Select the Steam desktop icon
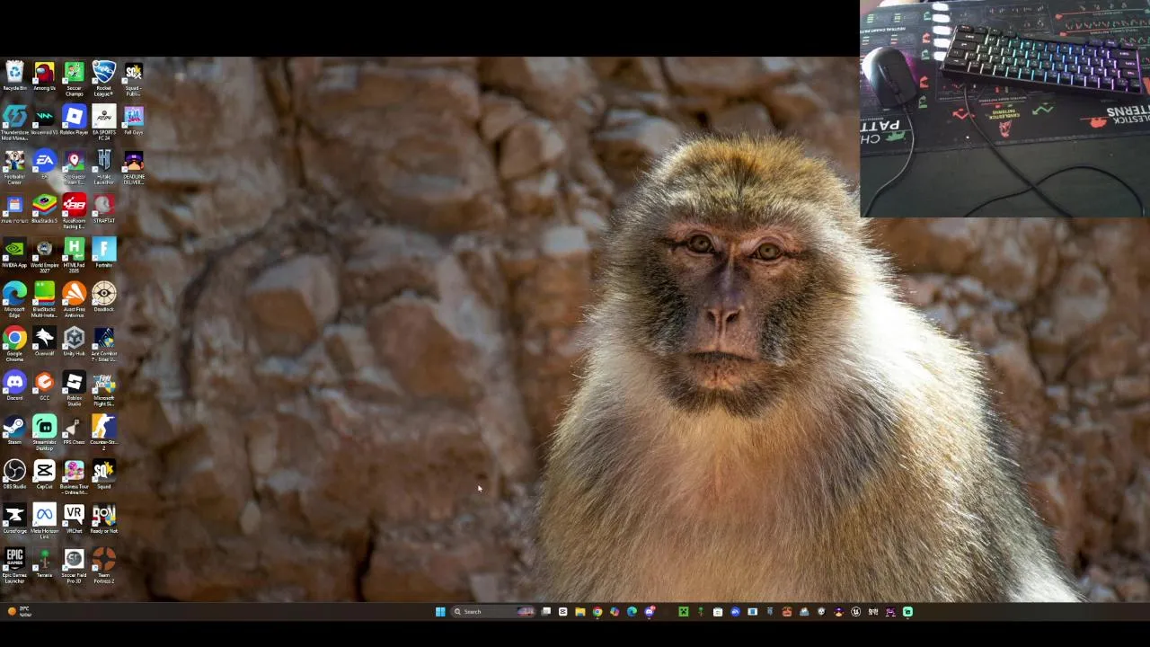The height and width of the screenshot is (647, 1150). point(14,429)
